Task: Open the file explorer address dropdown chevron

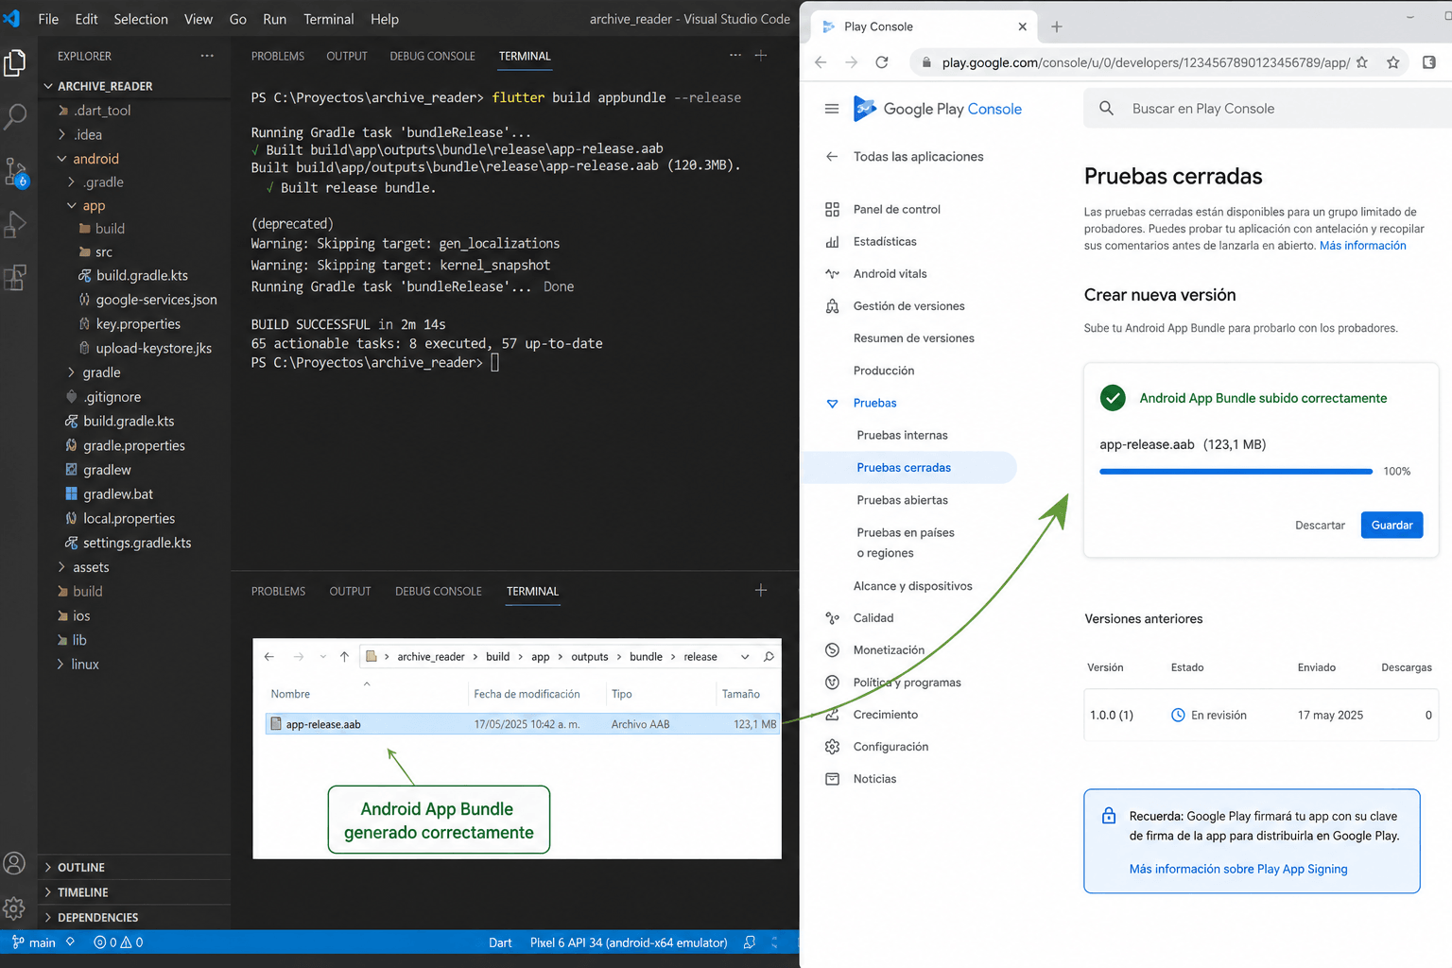Action: [x=745, y=656]
